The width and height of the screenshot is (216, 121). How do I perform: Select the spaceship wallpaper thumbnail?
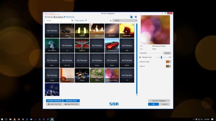(x=82, y=75)
